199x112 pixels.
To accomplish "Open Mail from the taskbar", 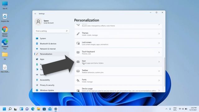I will tap(50, 109).
